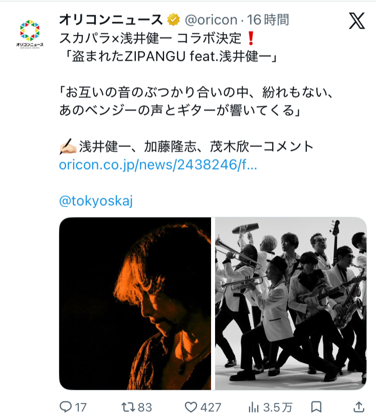Click the 16時間 timestamp
The height and width of the screenshot is (418, 376).
(x=268, y=20)
